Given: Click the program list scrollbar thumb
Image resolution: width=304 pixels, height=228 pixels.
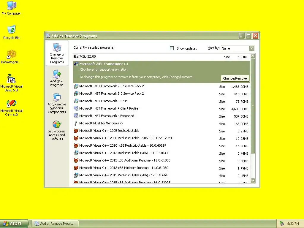Looking at the screenshot, I should click(x=253, y=106).
